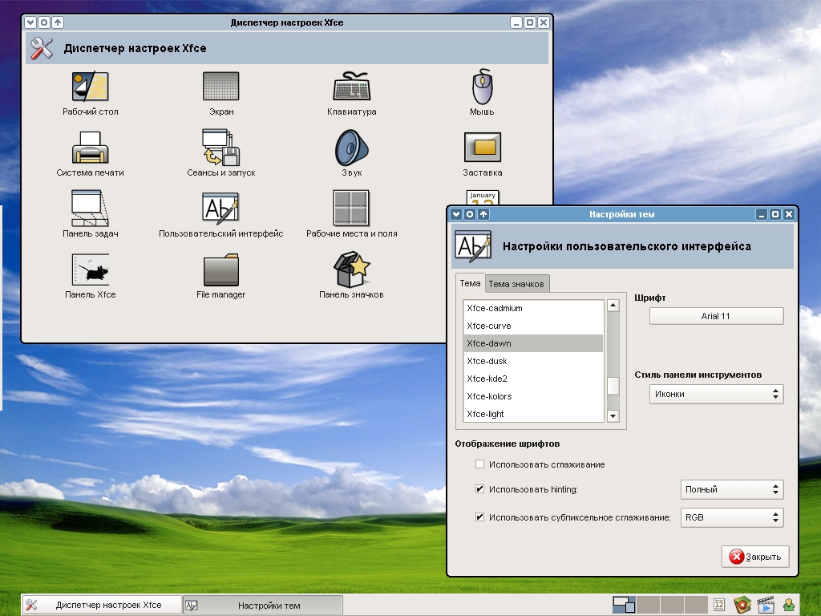This screenshot has height=616, width=821.
Task: Open the Рабочий стол desktop settings icon
Action: (90, 87)
